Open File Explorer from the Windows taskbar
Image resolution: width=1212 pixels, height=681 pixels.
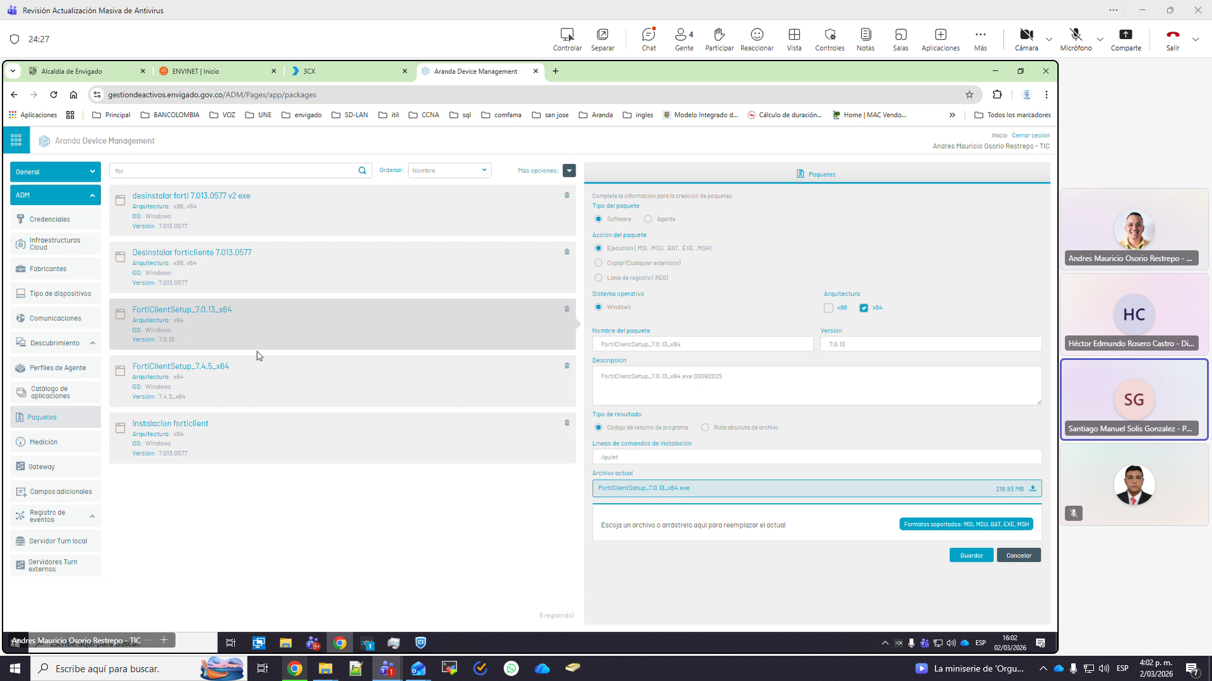[325, 668]
